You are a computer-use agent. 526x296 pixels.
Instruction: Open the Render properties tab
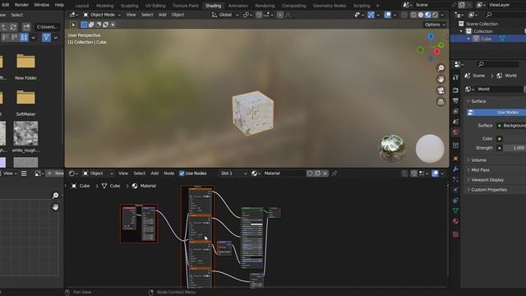[455, 90]
